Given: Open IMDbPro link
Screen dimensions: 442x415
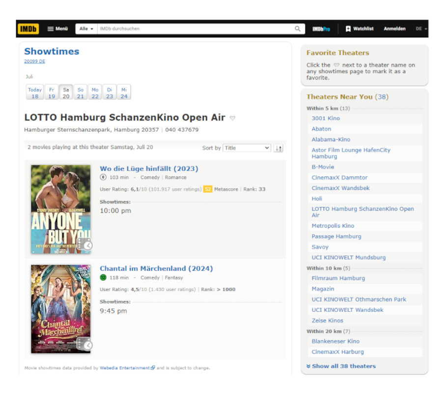Looking at the screenshot, I should tap(321, 29).
